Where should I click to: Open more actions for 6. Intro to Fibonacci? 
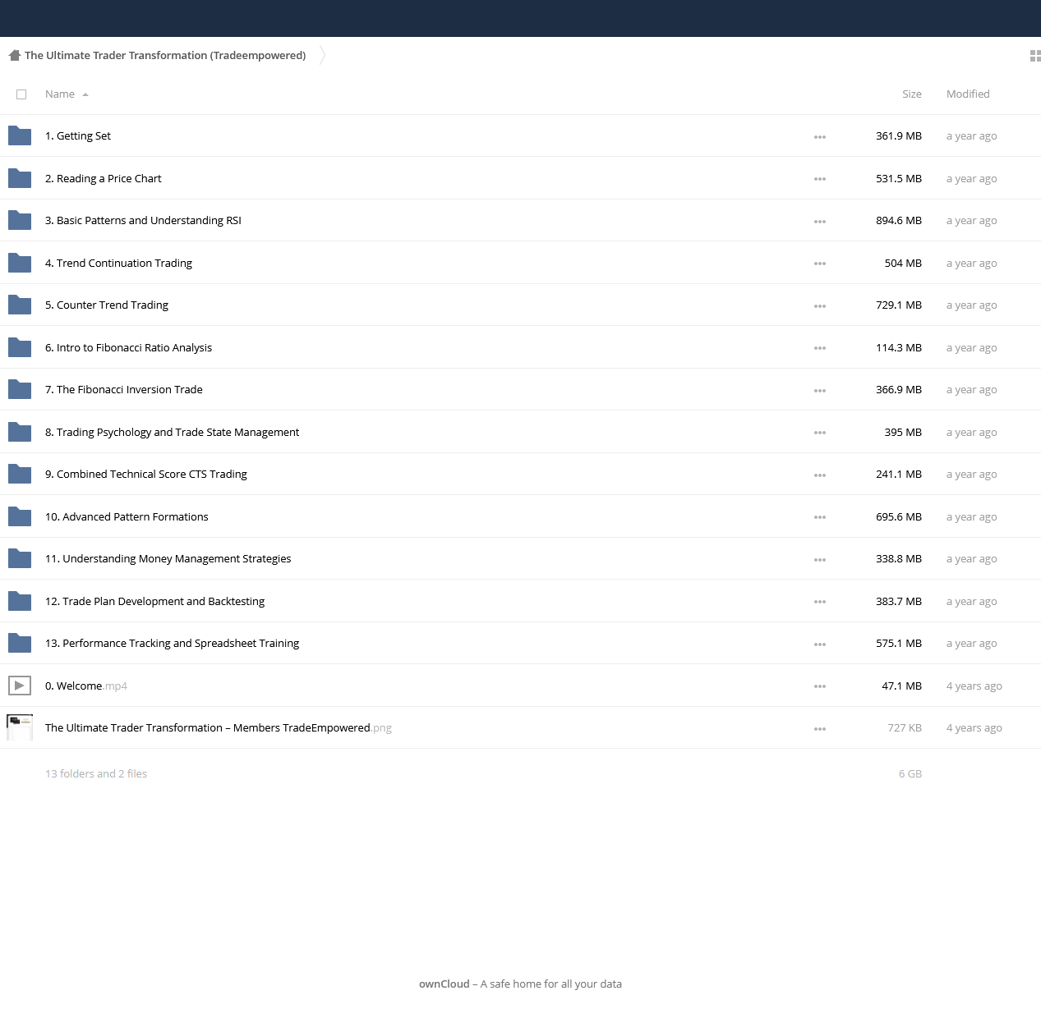coord(820,348)
